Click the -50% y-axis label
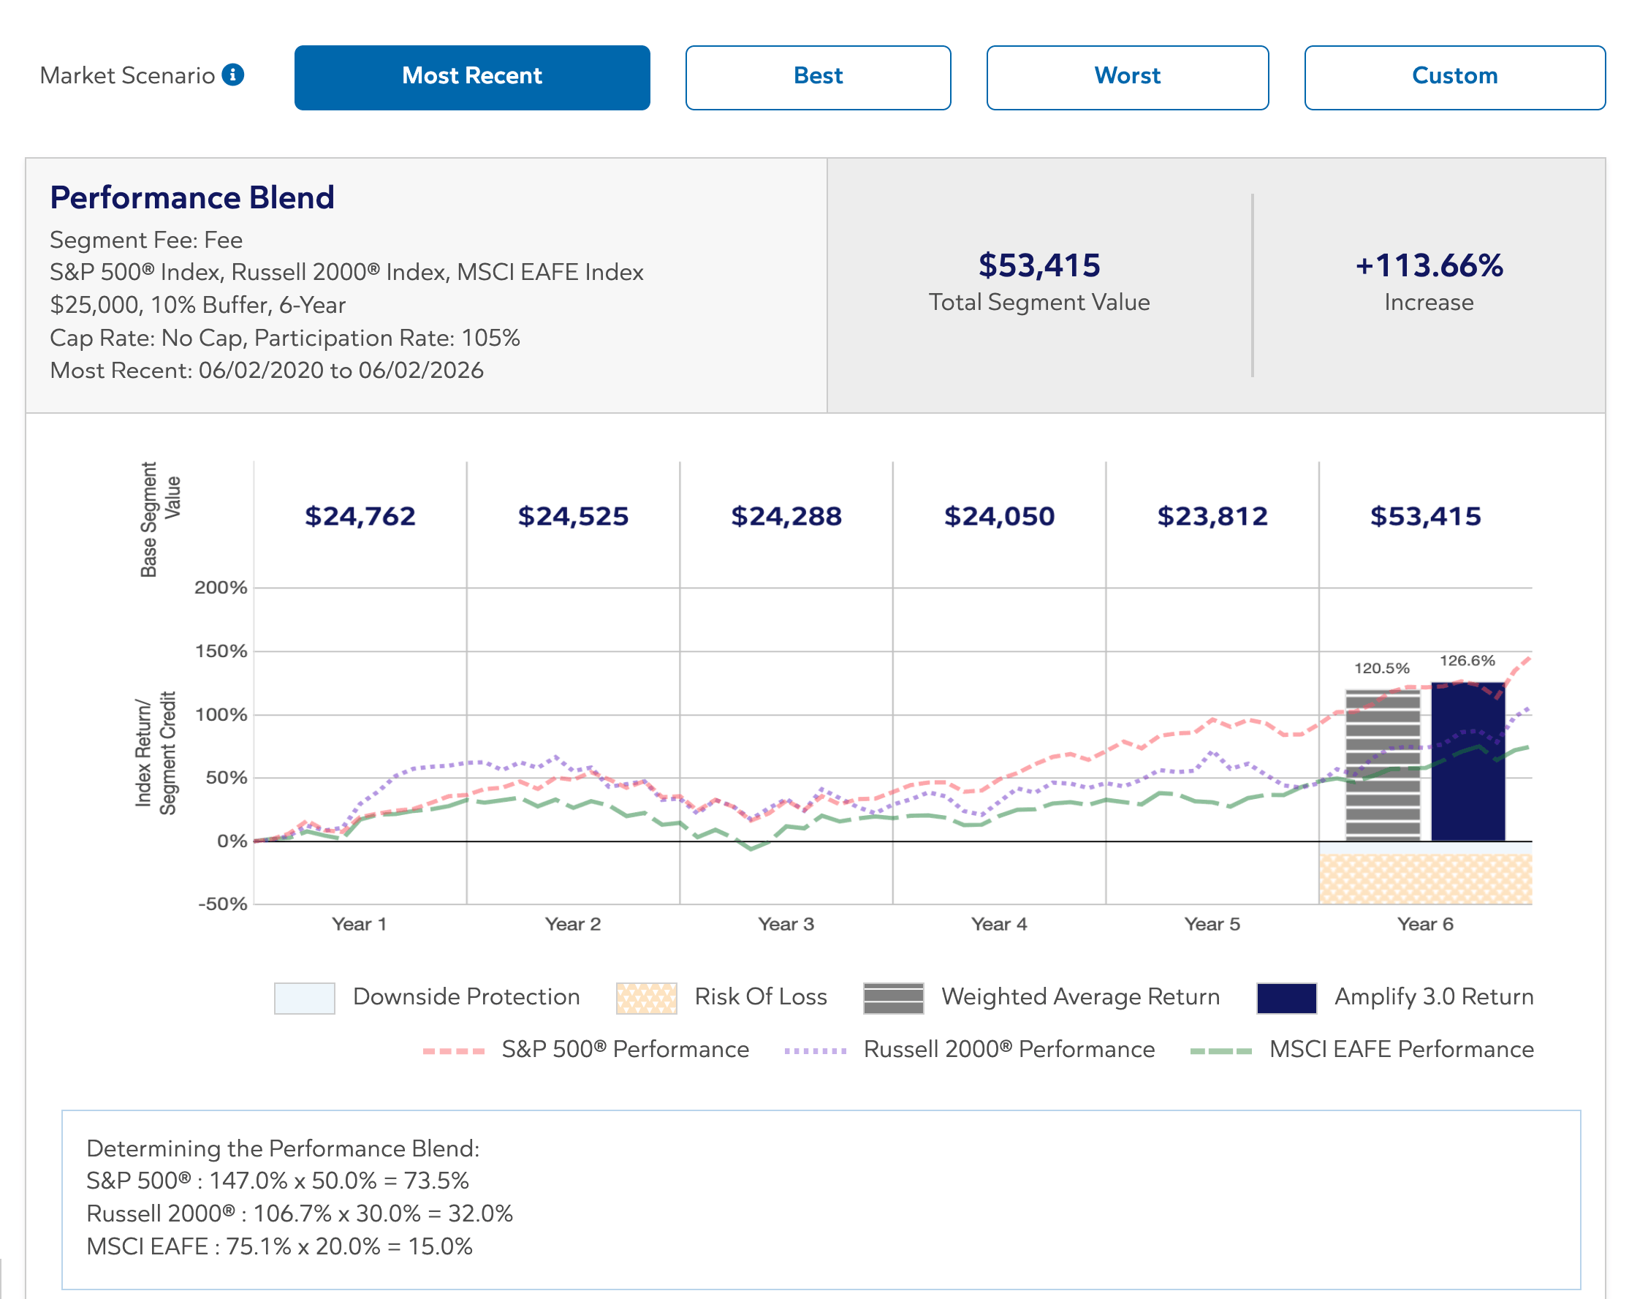This screenshot has width=1629, height=1299. tap(222, 904)
